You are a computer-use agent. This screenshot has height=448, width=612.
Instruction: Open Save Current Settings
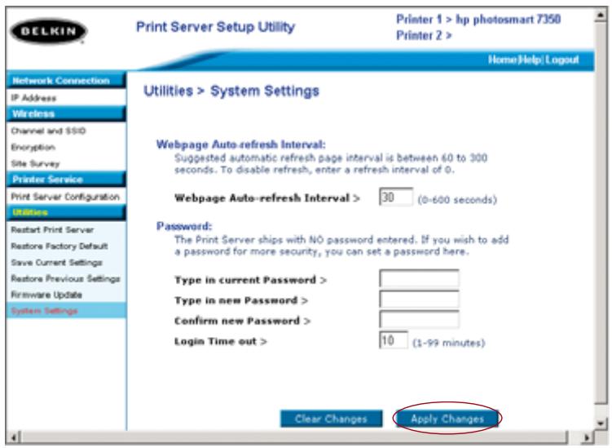(56, 262)
